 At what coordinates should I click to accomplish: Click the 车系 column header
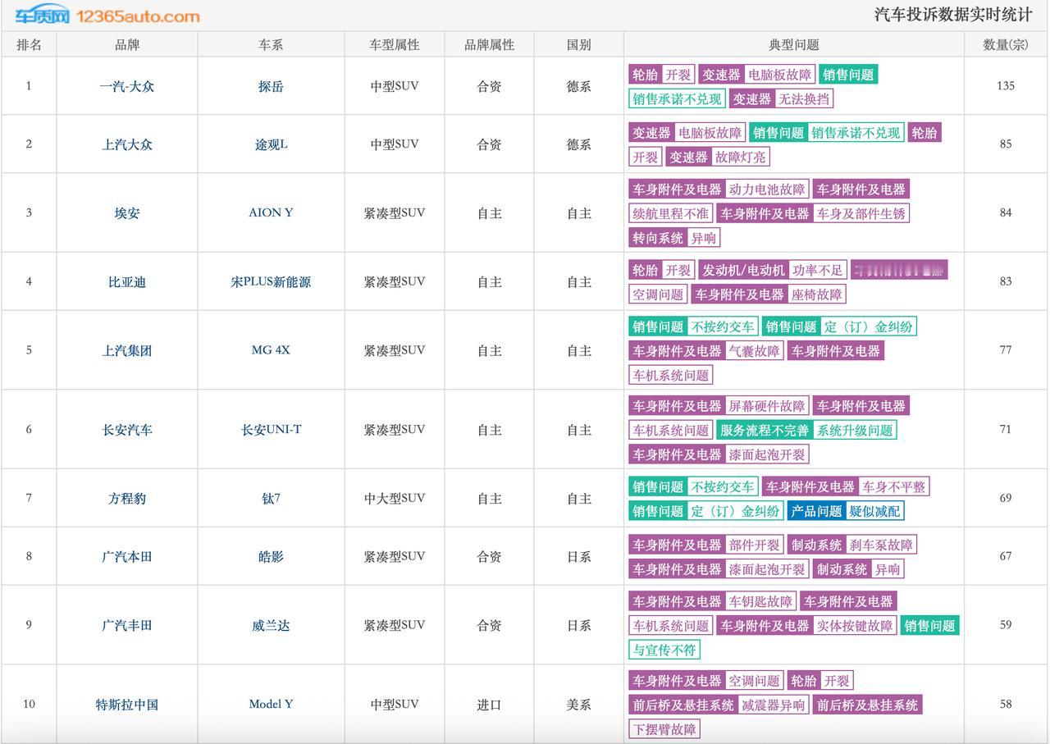[271, 44]
